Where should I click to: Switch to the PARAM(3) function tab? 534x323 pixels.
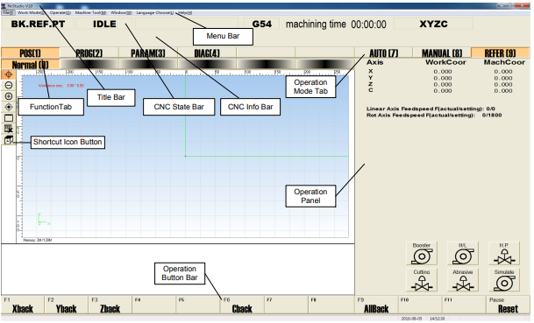pos(148,53)
